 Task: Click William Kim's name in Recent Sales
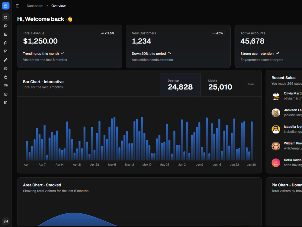pos(293,143)
